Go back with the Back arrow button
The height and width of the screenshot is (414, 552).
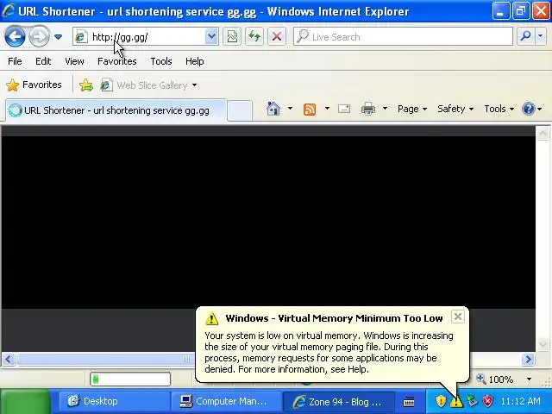point(15,36)
